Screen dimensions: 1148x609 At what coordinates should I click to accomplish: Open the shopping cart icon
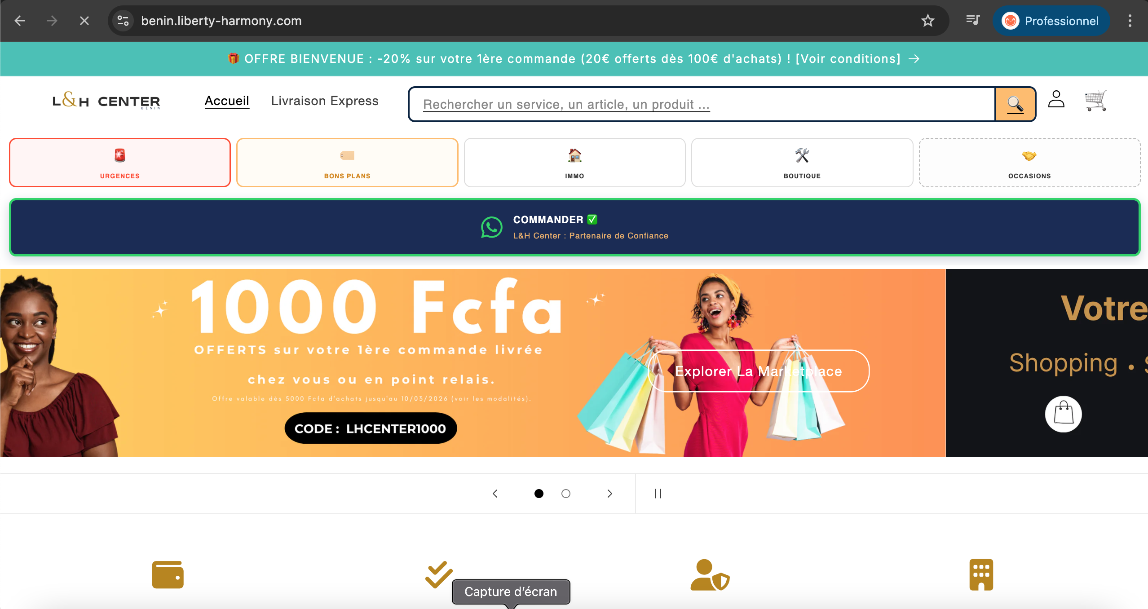1095,101
